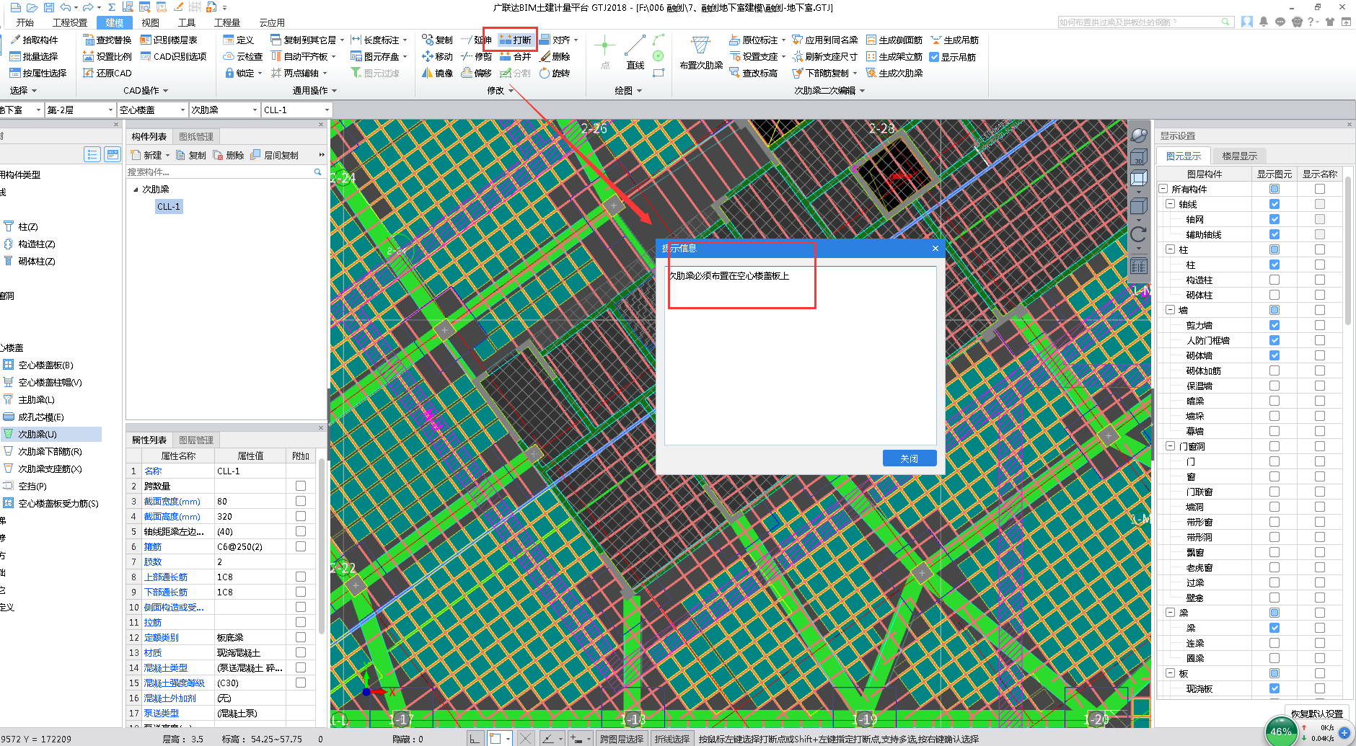Select 主肋梁(L) in navigation list
The height and width of the screenshot is (746, 1356).
(36, 399)
